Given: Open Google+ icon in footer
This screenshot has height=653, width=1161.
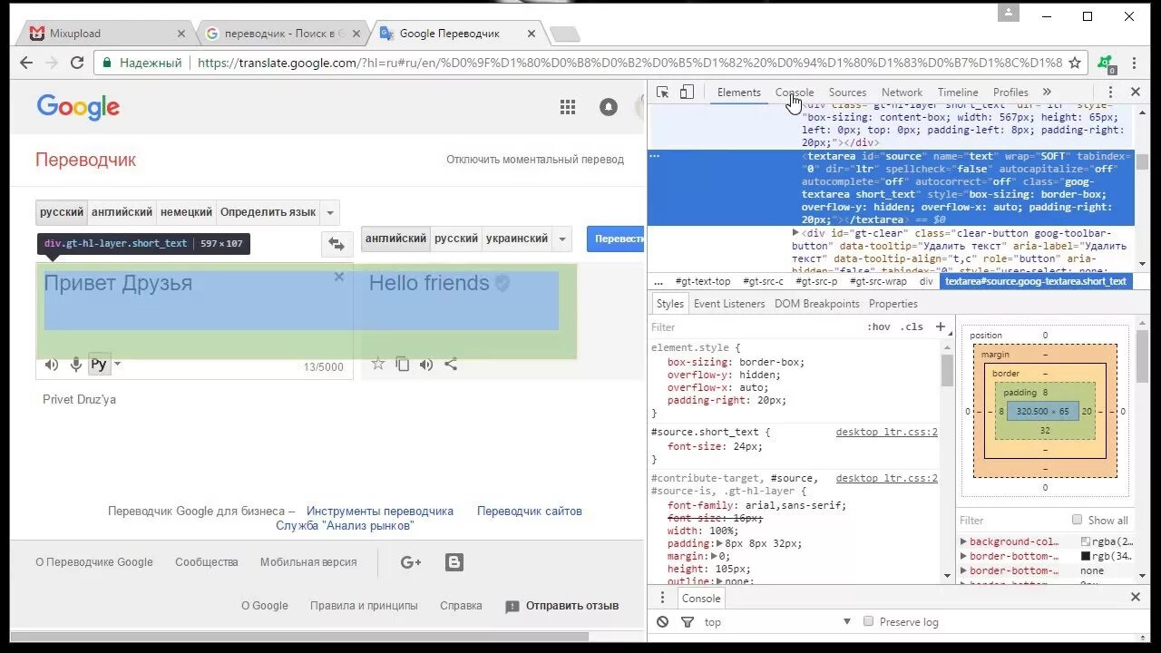Looking at the screenshot, I should pos(411,562).
